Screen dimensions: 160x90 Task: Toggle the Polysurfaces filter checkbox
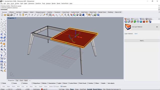32,83
